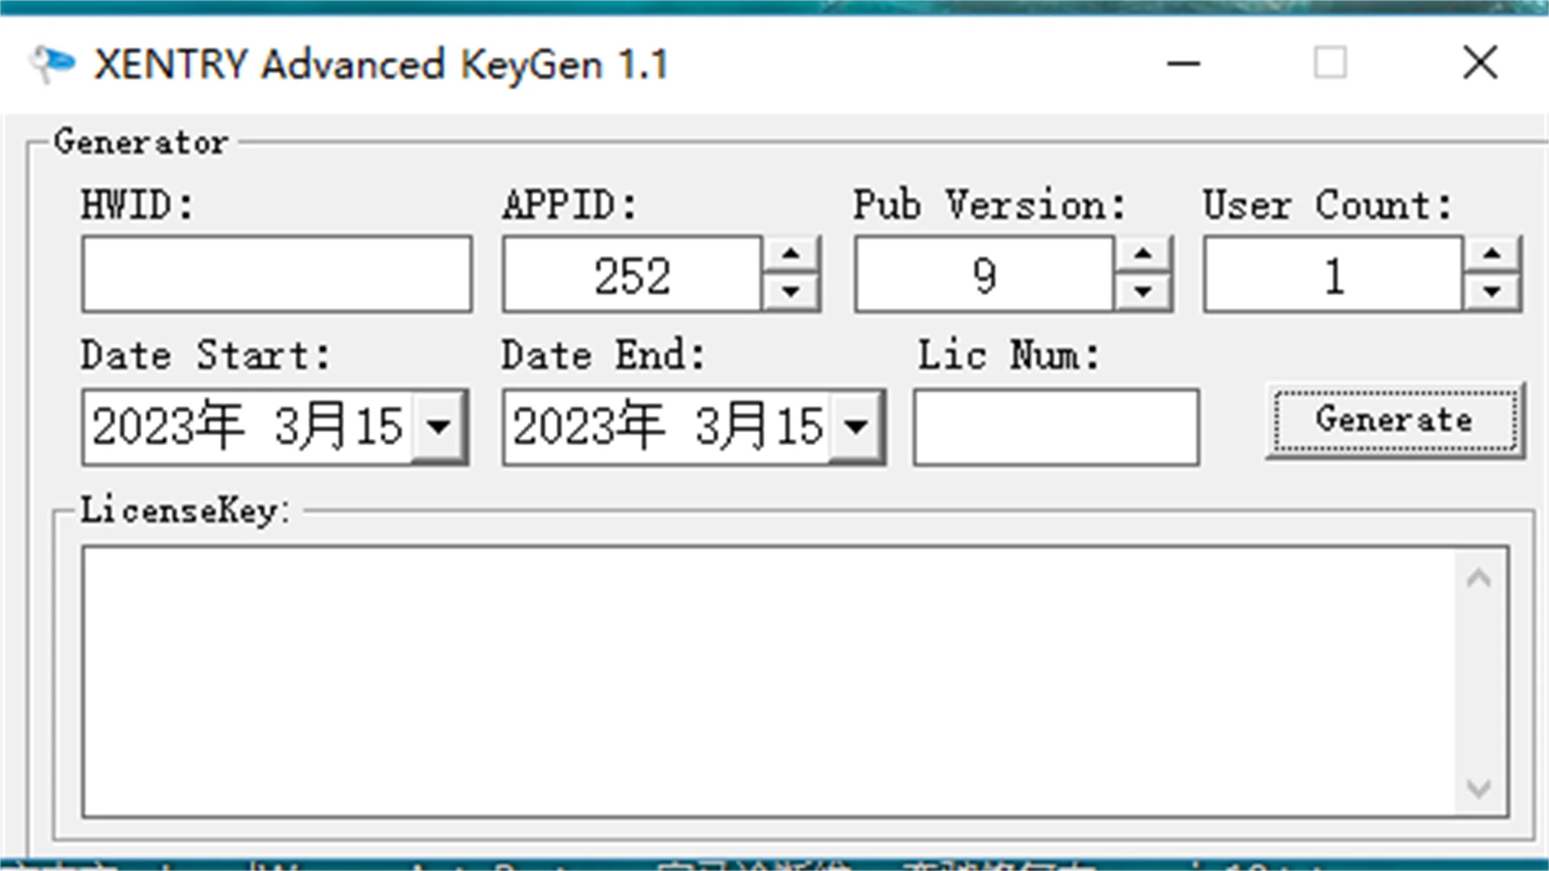Click the LicenseKey scrollbar up arrow
Image resolution: width=1549 pixels, height=871 pixels.
[1480, 577]
